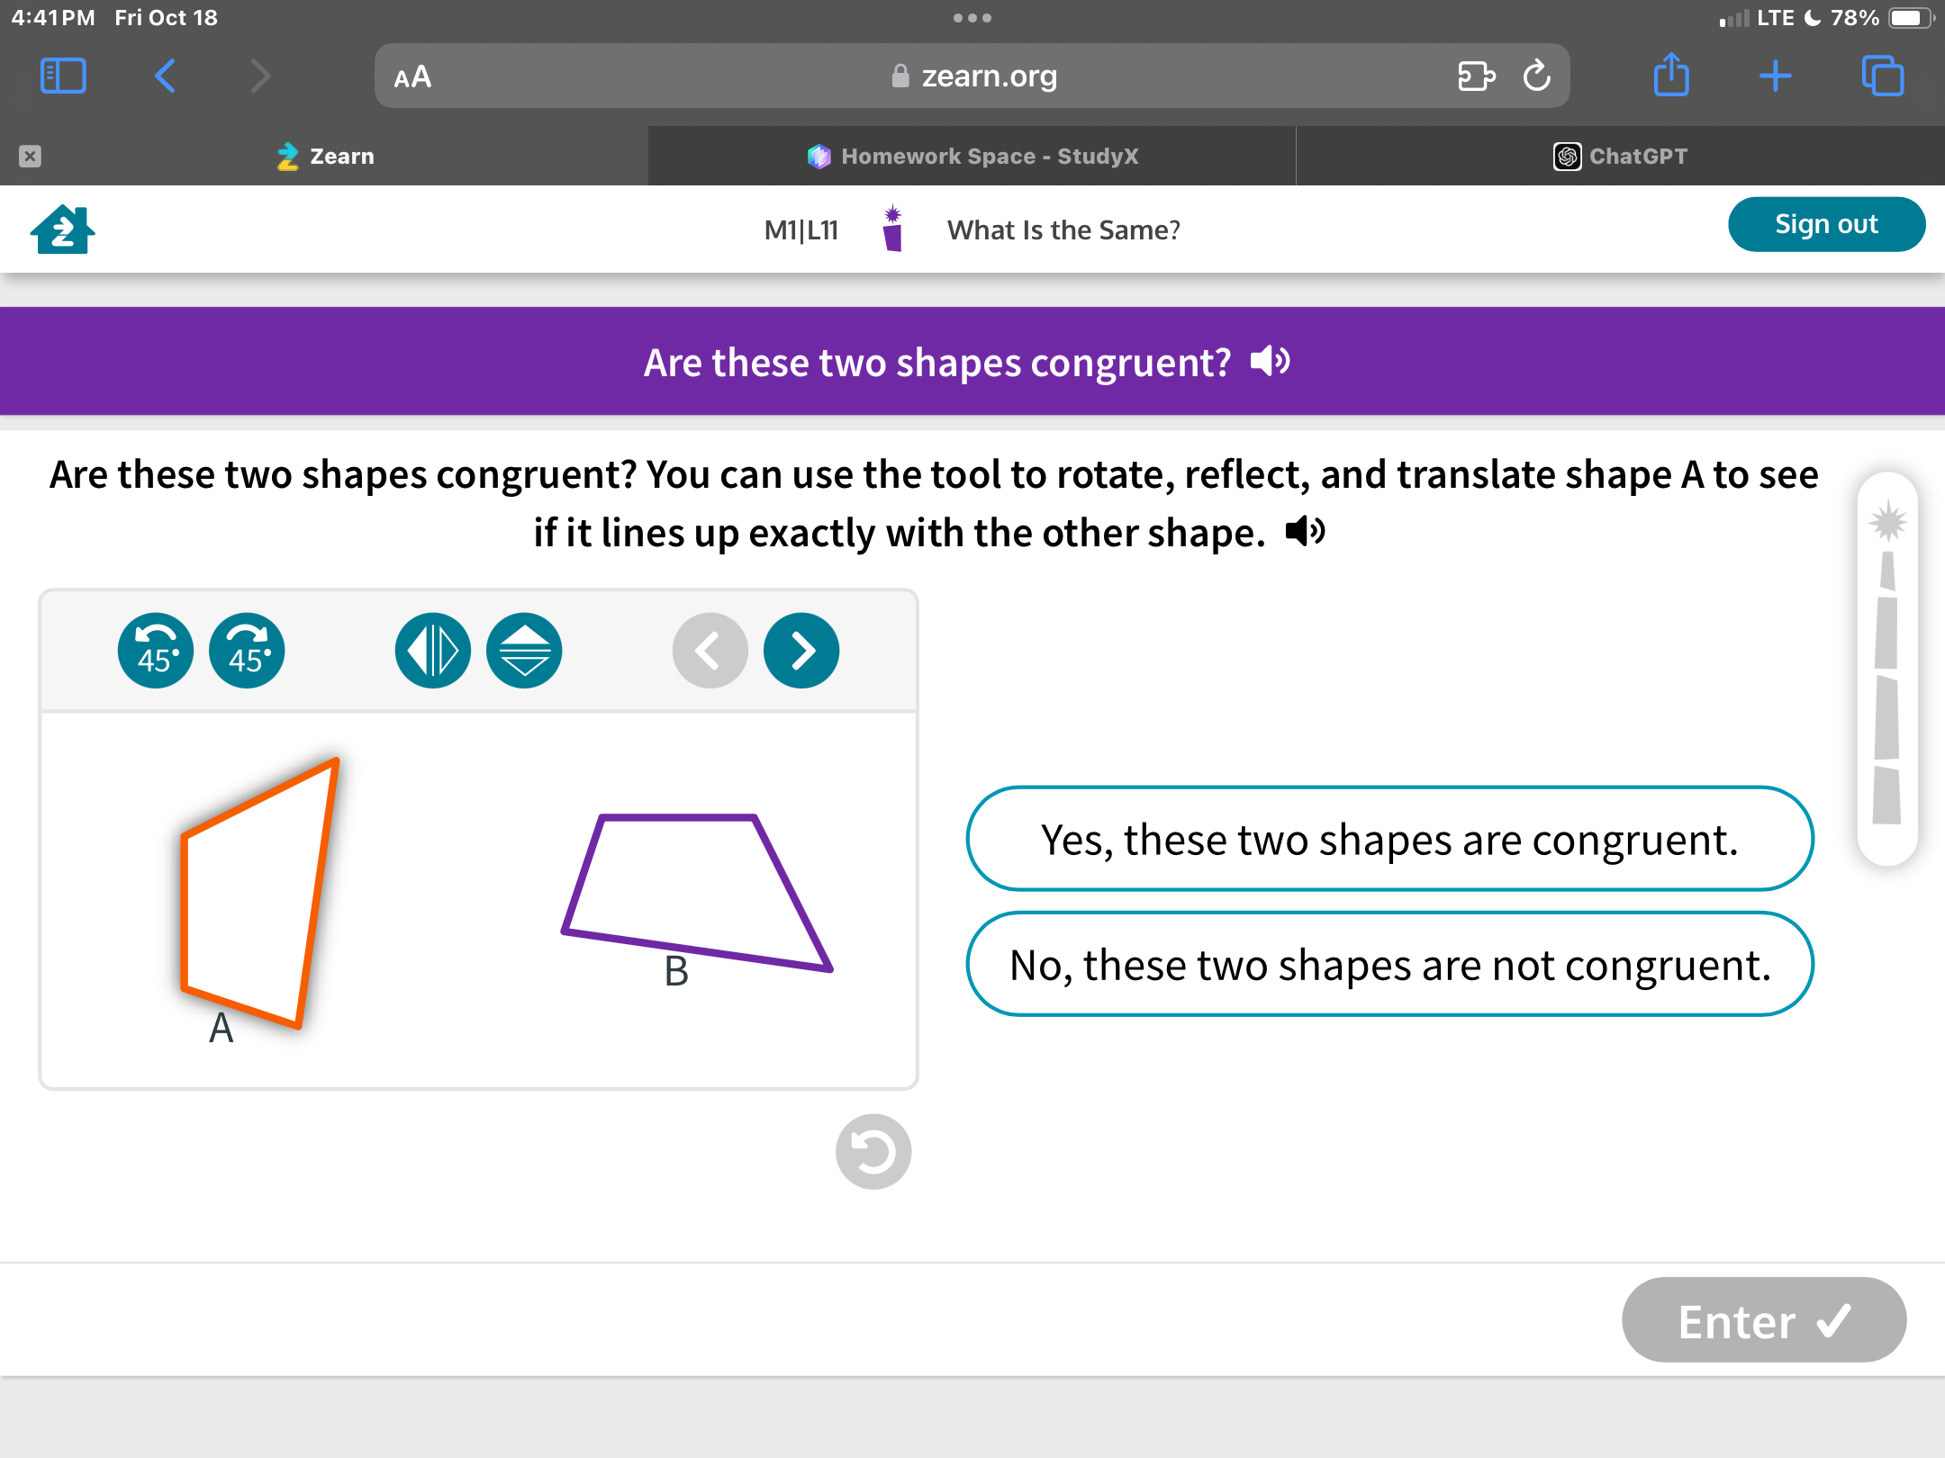Go forward in Safari

click(260, 76)
